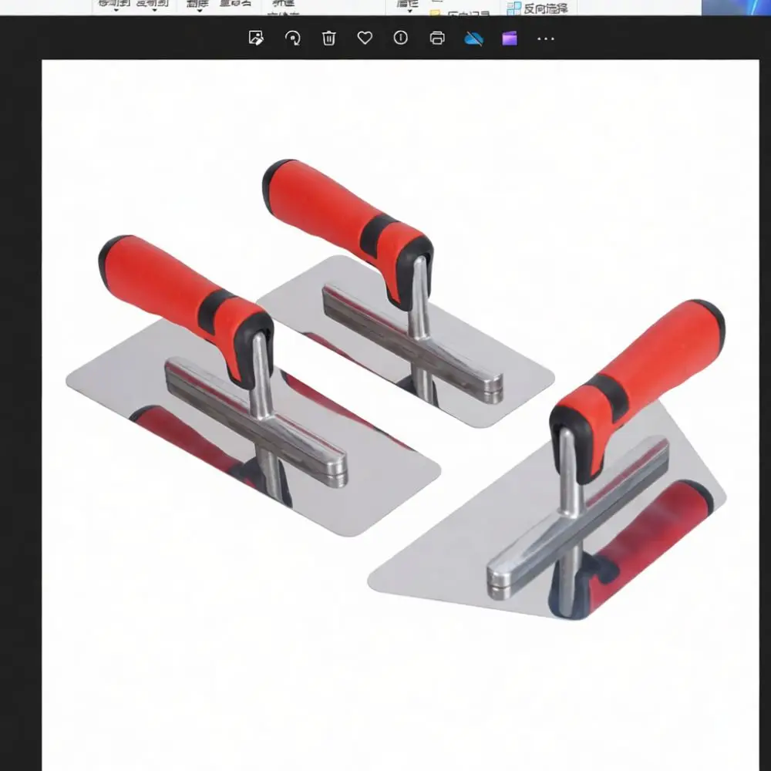
Task: Click the 反向选择 invert selection button
Action: click(537, 8)
